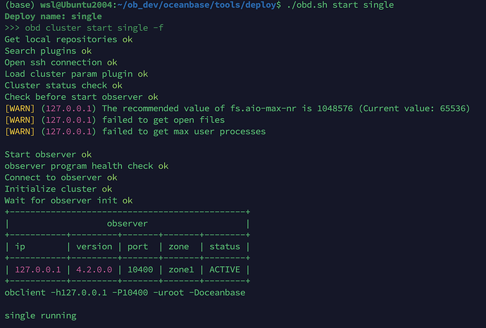Click the 'Check before start observer ok' line
The height and width of the screenshot is (328, 486).
[x=81, y=96]
